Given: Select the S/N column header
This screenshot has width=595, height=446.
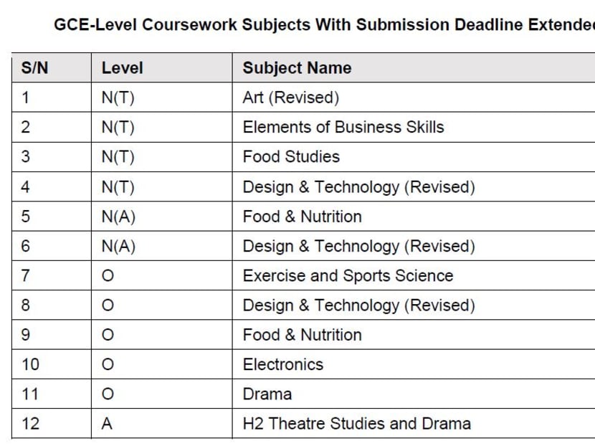Looking at the screenshot, I should [x=36, y=68].
